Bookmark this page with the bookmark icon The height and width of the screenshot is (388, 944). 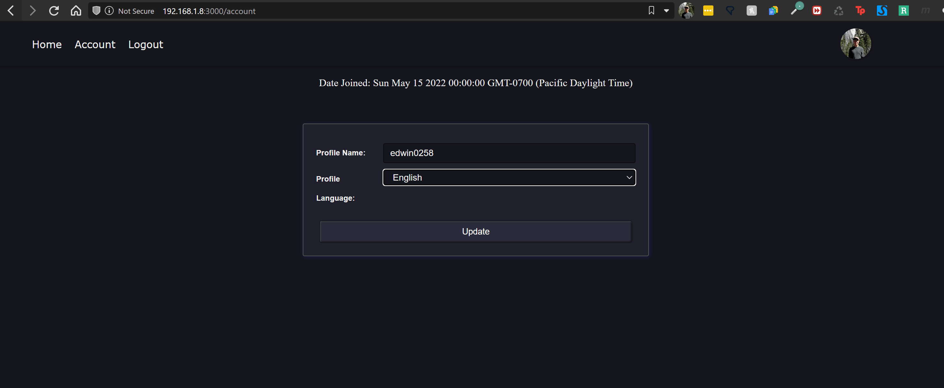coord(651,11)
